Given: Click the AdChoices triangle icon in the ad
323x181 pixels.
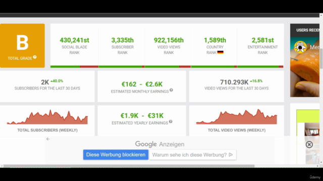Looking at the screenshot, I should (x=231, y=155).
